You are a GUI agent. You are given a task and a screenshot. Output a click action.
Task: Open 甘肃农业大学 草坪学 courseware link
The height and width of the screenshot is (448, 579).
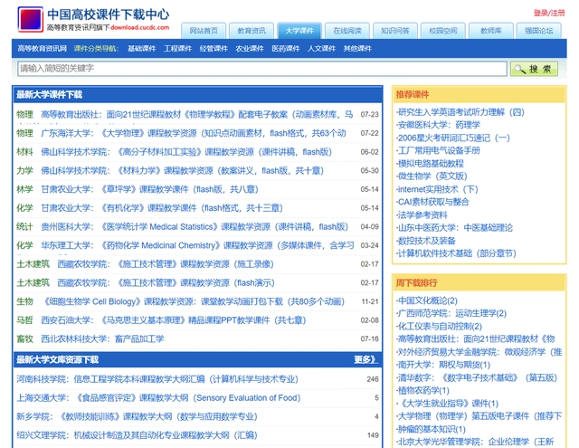point(149,189)
